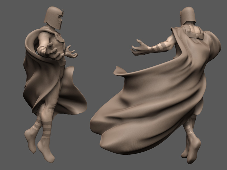Image resolution: width=227 pixels, height=170 pixels.
Task: Select the left figure's outstretched front hand
Action: pos(54,52)
